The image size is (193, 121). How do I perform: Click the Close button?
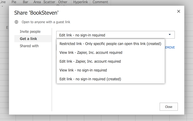tap(169, 107)
